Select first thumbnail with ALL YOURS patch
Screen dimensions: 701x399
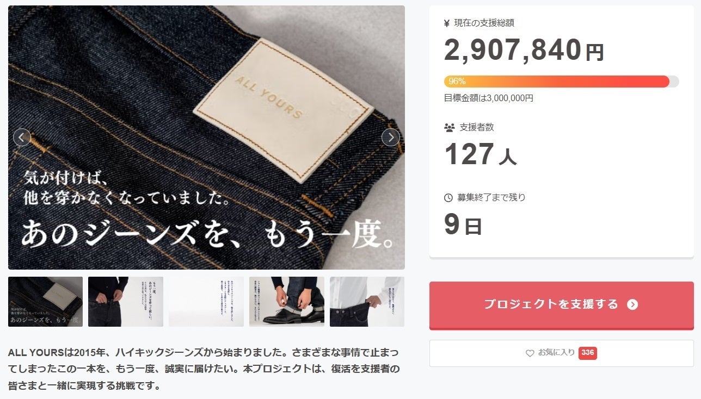click(46, 302)
